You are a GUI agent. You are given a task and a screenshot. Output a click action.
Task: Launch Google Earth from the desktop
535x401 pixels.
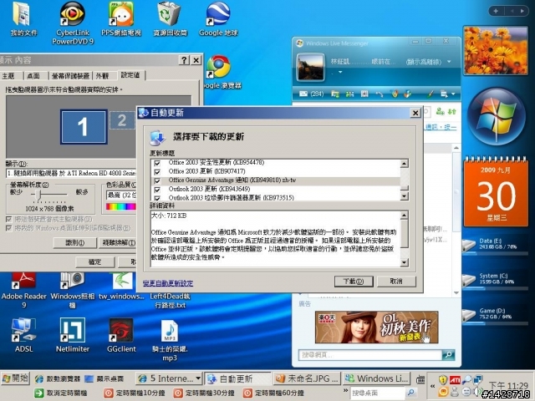click(x=218, y=14)
